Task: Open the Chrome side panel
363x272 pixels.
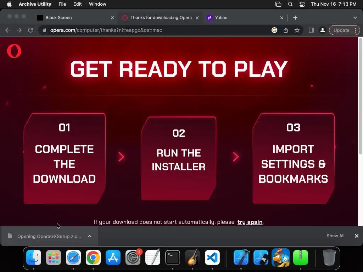Action: click(x=311, y=30)
